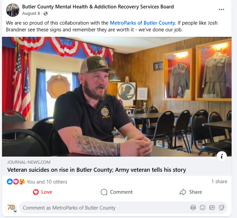Open MetroParks of Butler County link

[x=142, y=23]
